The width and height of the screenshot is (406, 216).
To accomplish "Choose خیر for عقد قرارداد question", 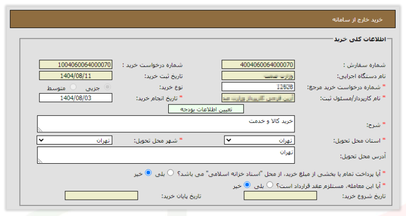I will point(247,185).
